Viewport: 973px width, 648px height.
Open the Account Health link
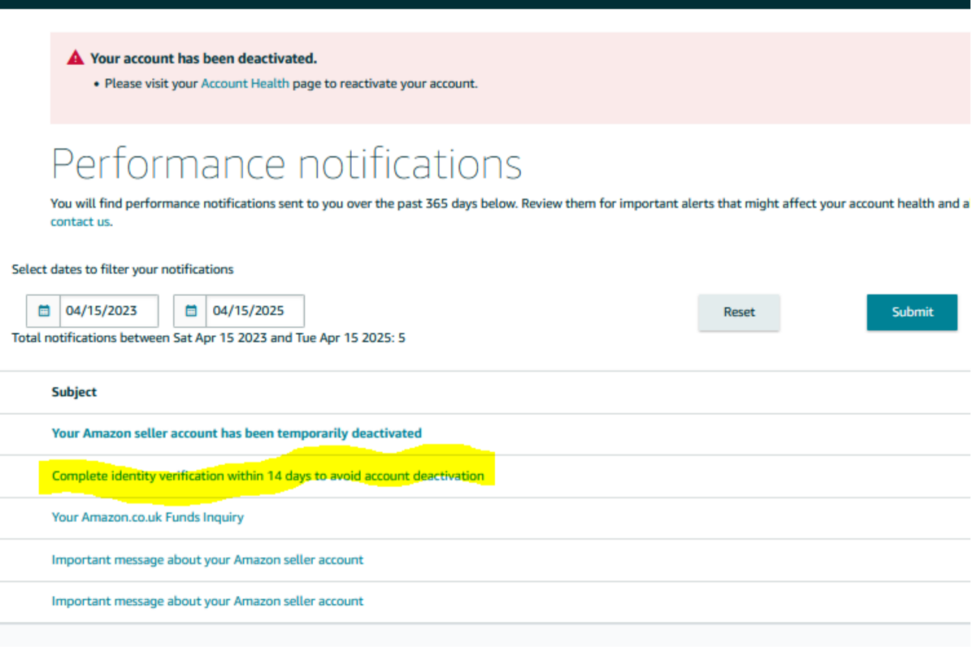tap(245, 84)
